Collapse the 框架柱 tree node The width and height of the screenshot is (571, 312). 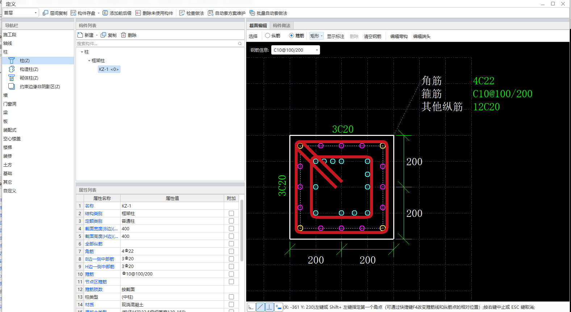(x=89, y=61)
